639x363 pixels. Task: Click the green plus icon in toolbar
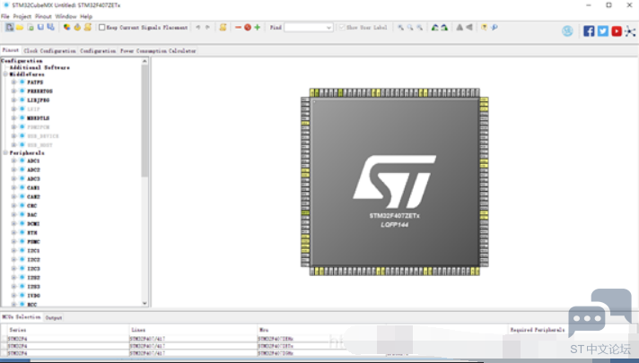click(x=258, y=27)
